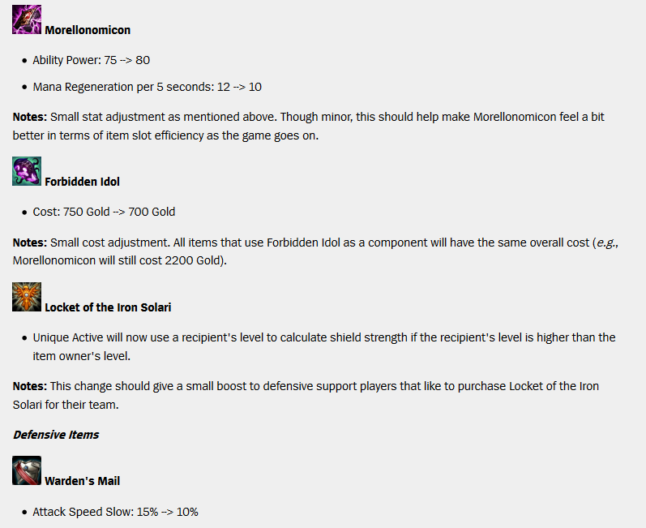
Task: Click the Unique Active shield strength bullet text
Action: [324, 346]
